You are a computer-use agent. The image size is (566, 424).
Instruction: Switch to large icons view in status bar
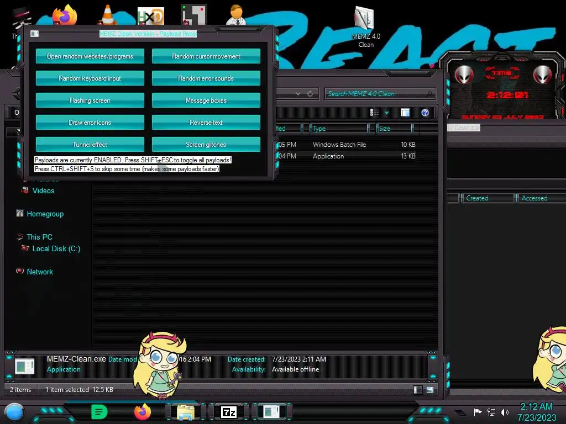(x=430, y=390)
